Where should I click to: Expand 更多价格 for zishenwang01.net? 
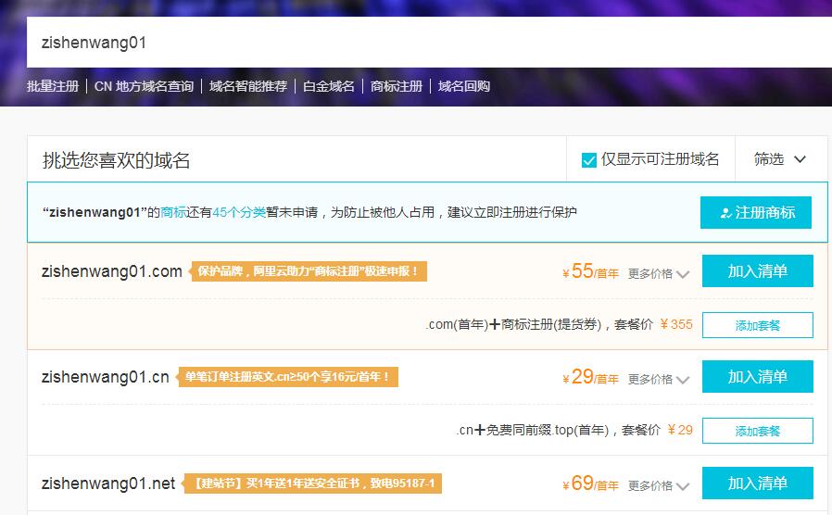point(659,486)
